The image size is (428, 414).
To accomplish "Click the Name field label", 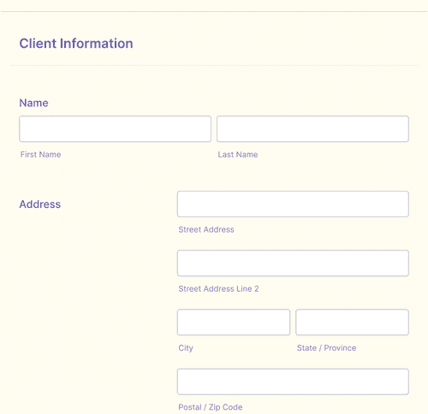I will pyautogui.click(x=33, y=103).
